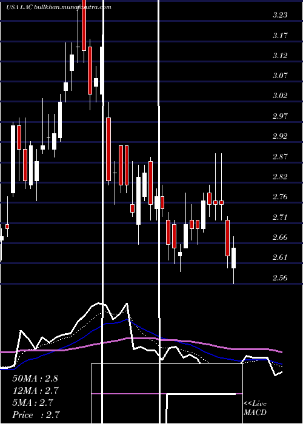
Task: Click the 2.61 price axis label
Action: (x=280, y=257)
